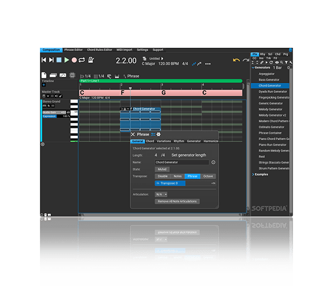Open the Harmonize tab in the Phrase panel
This screenshot has height=302, width=333.
211,141
